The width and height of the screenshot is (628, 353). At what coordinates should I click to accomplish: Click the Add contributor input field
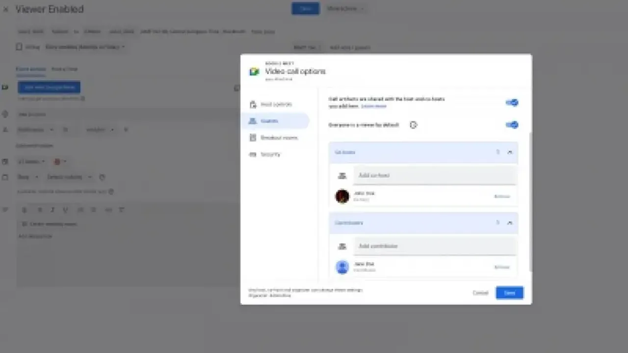pyautogui.click(x=434, y=245)
